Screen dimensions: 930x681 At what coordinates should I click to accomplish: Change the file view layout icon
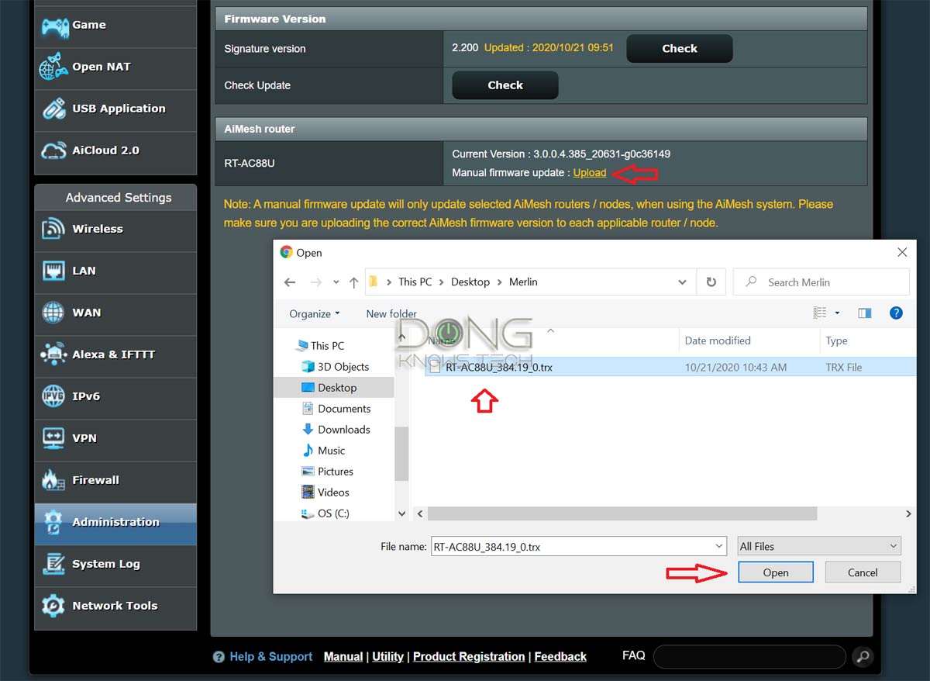819,313
